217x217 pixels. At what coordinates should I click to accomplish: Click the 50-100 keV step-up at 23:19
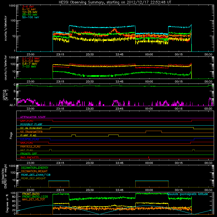(69, 29)
